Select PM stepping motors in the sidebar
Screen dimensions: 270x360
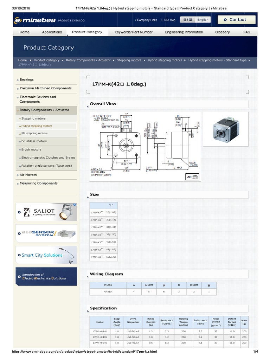[x=34, y=133]
